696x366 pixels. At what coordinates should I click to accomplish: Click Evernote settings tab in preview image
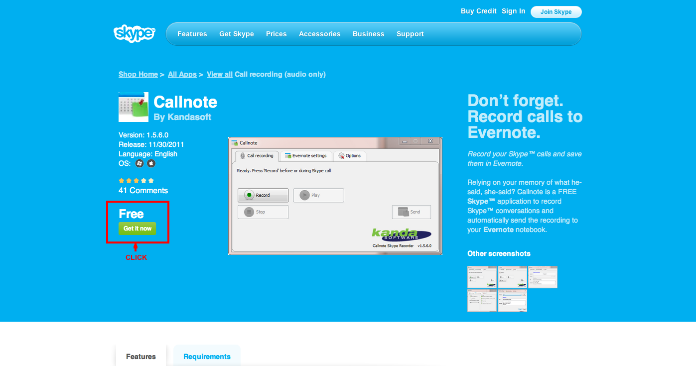306,156
